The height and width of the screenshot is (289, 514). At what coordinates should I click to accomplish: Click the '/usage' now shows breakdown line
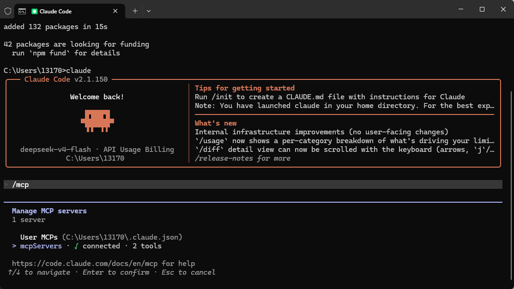345,141
